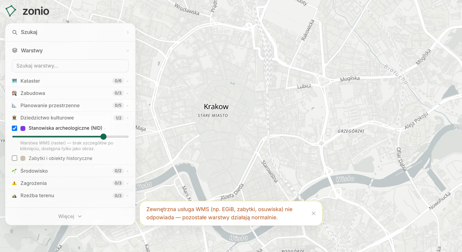
Task: Click the Dziedzictwo kulturowe museum icon
Action: pos(14,118)
